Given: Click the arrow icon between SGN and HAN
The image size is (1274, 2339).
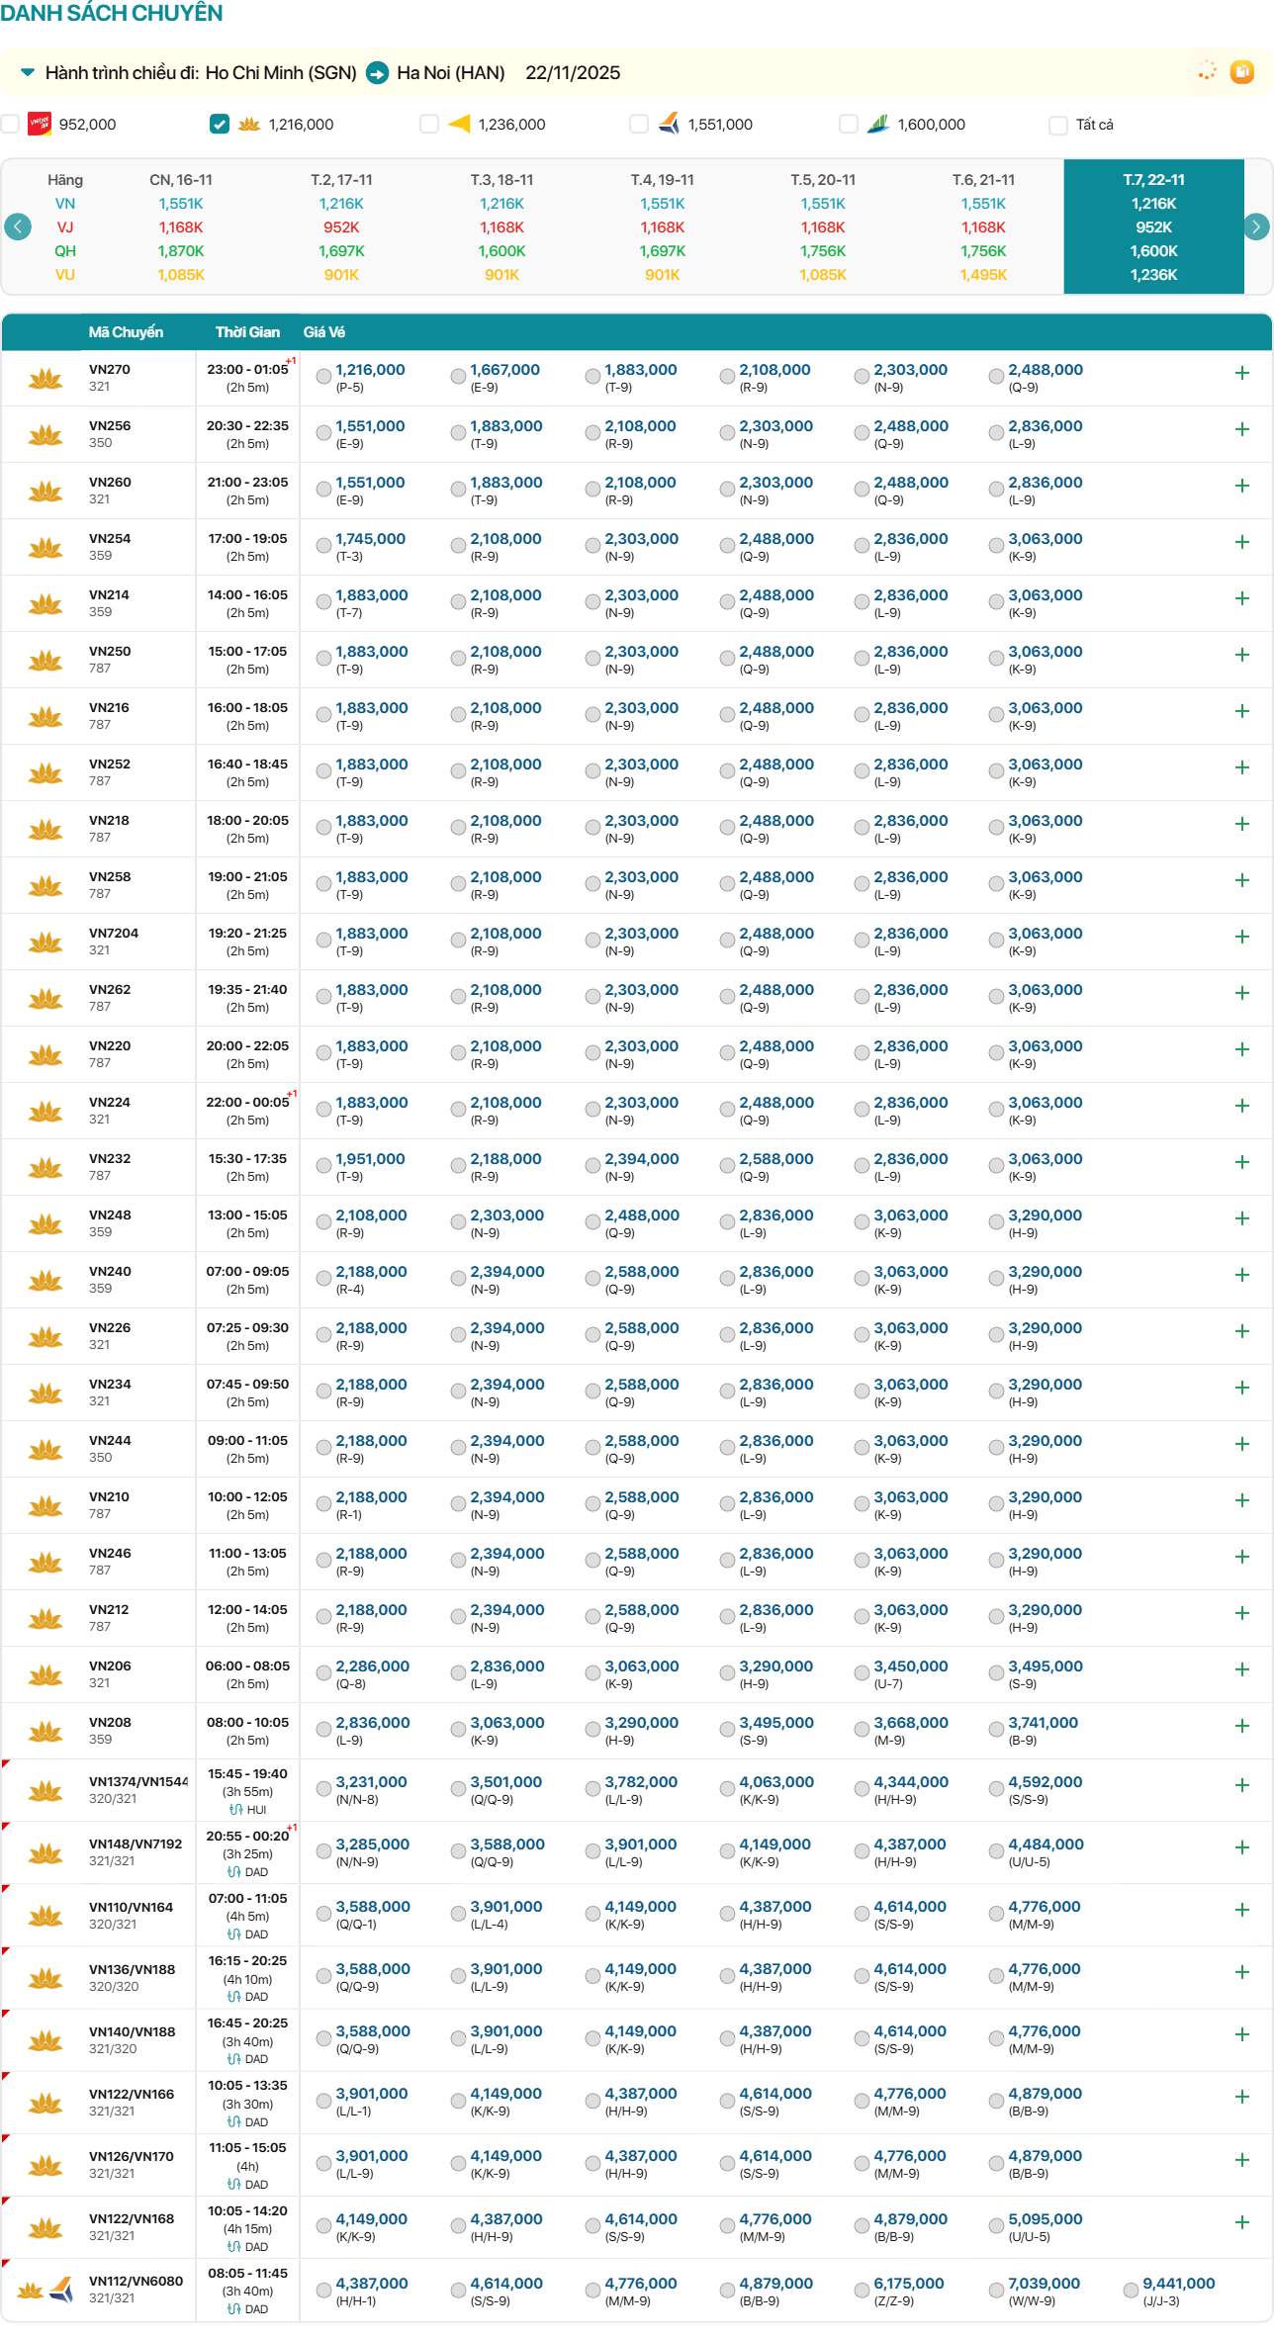Looking at the screenshot, I should [377, 73].
